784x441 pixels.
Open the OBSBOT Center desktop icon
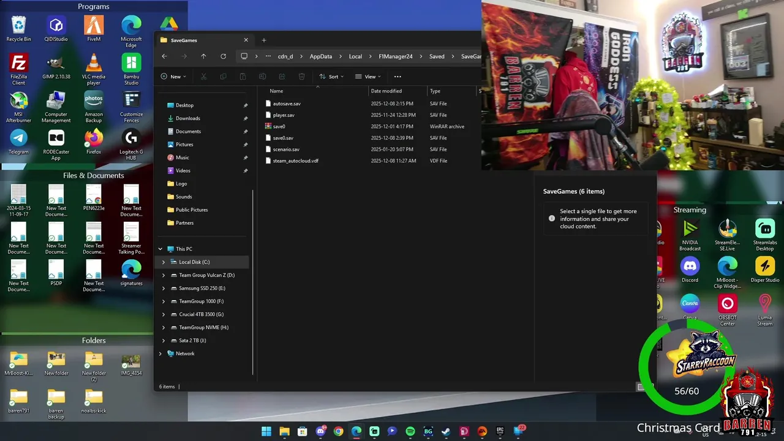tap(728, 310)
